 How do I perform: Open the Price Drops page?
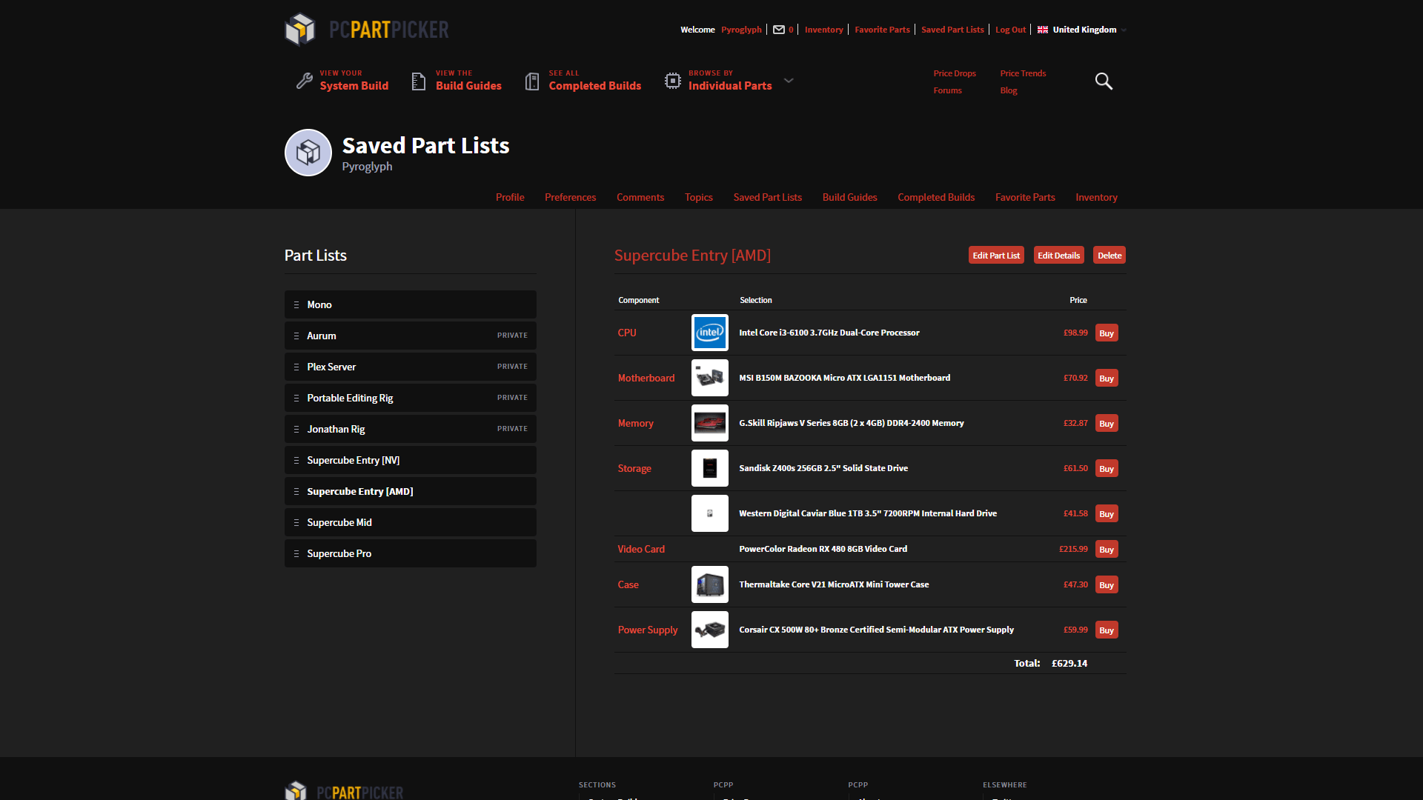pos(955,73)
